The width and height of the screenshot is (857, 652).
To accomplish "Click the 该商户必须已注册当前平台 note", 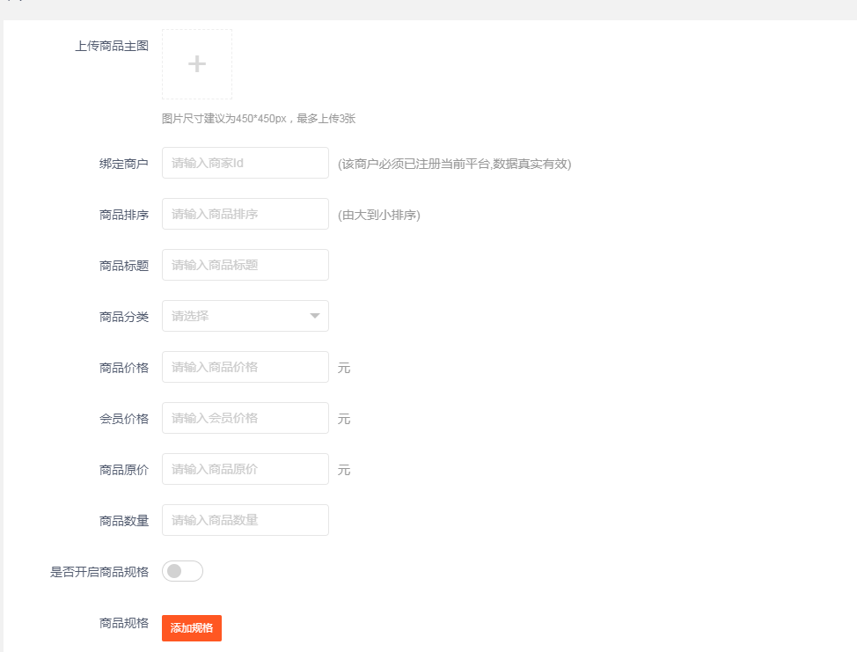I will click(454, 164).
